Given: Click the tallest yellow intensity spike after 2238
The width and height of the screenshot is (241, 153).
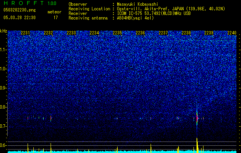Looking at the screenshot, I should click(197, 145).
